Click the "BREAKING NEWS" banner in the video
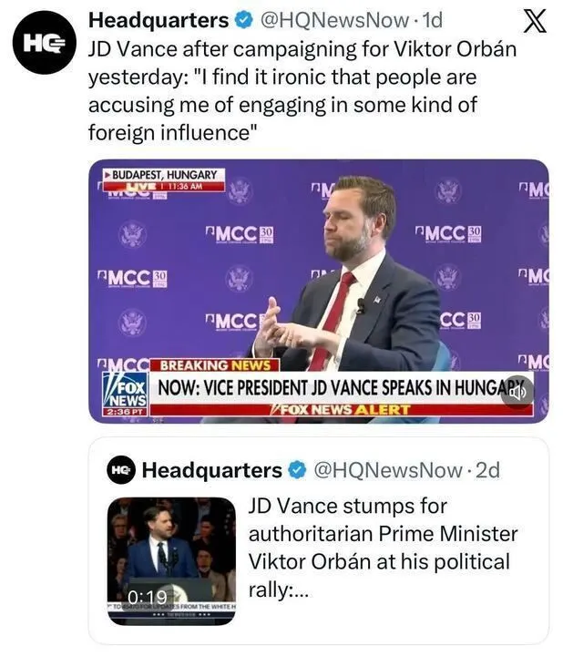563x656 pixels. point(207,366)
